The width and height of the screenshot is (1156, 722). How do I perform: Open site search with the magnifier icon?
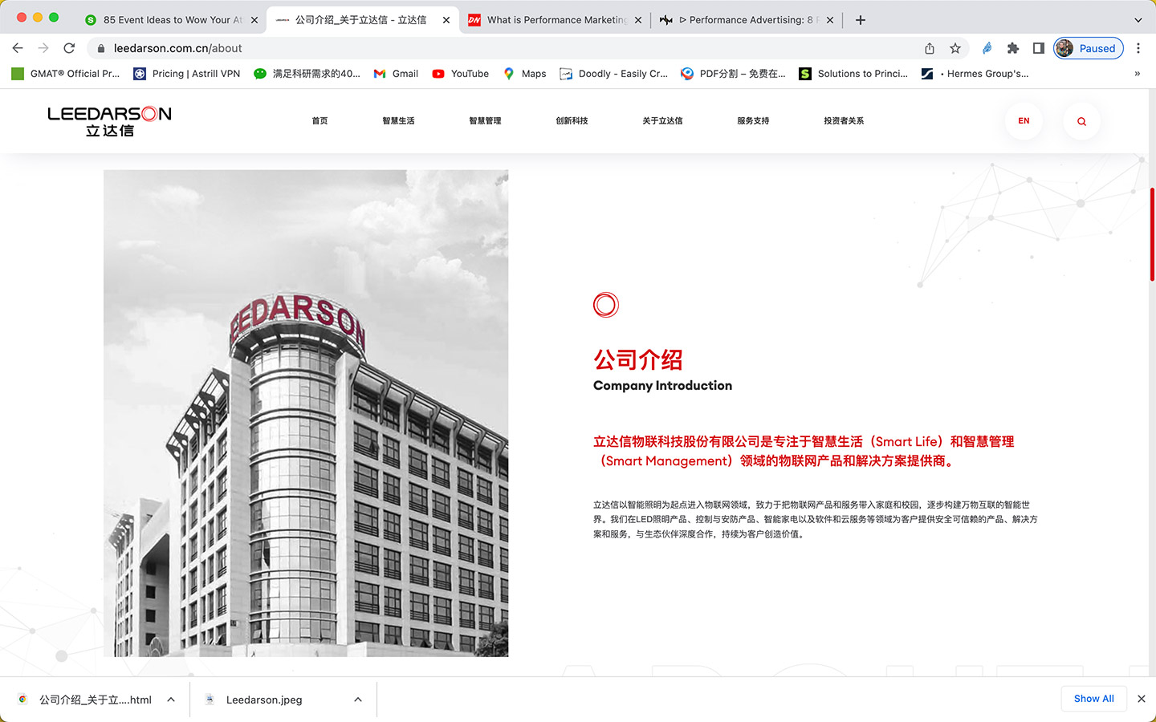(1081, 121)
